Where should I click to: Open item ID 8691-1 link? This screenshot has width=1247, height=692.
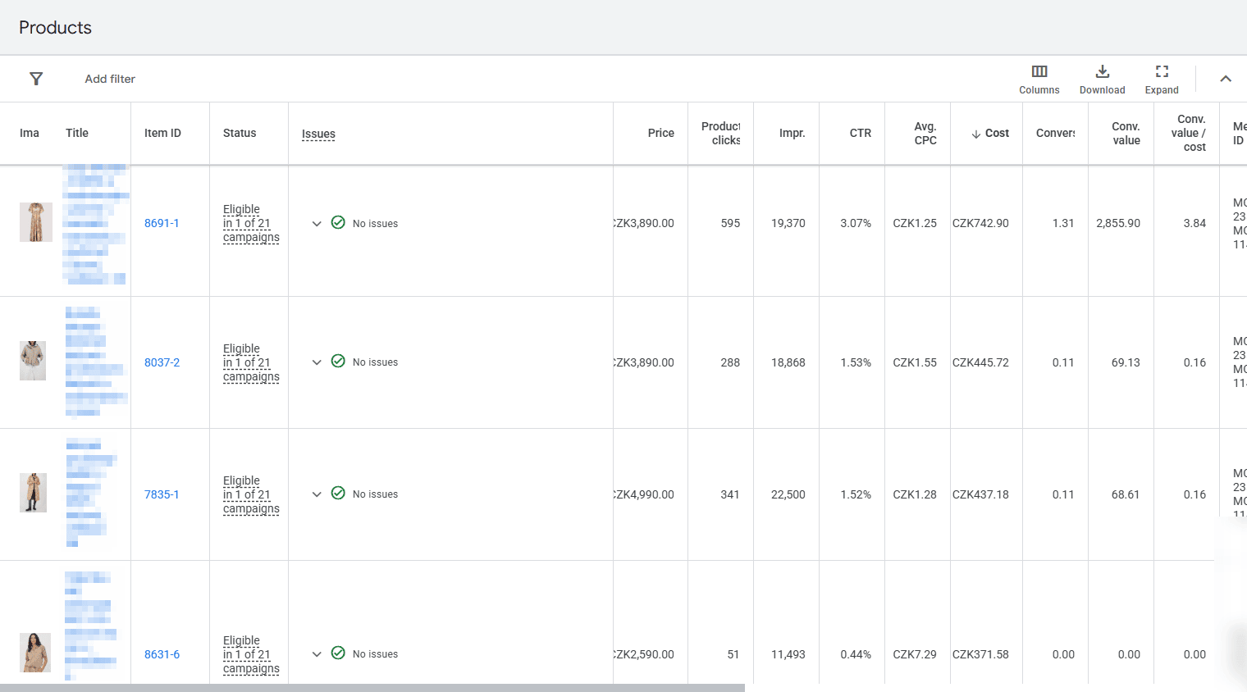[162, 223]
